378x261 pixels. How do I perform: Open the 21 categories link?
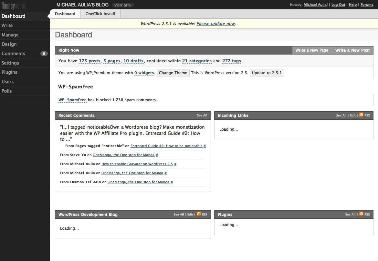point(197,61)
